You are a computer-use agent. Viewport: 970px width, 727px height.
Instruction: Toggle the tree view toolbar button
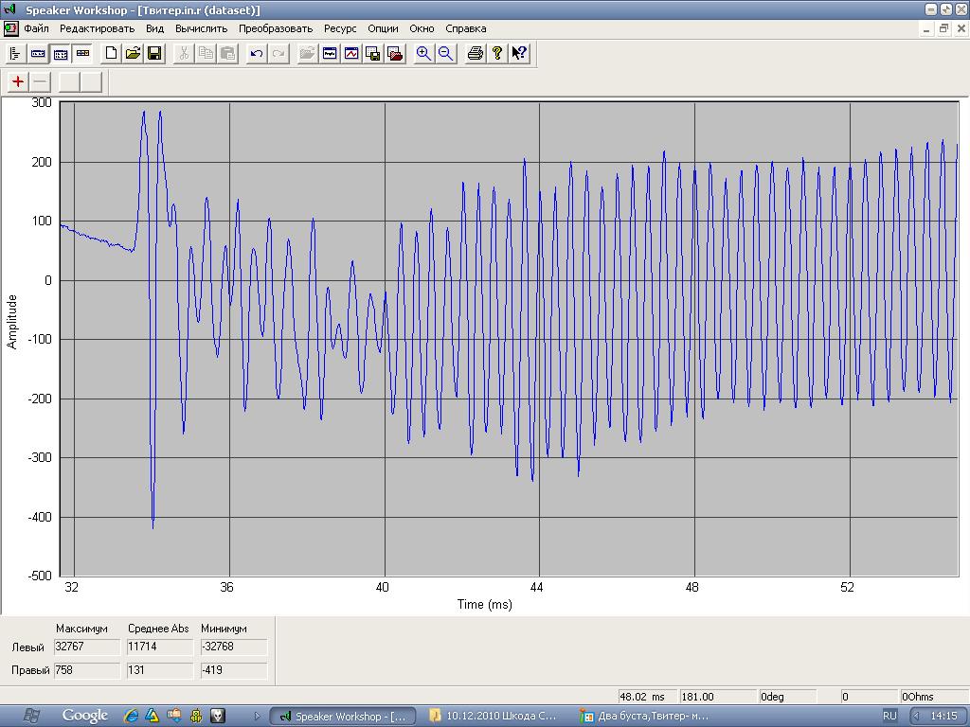[x=15, y=54]
